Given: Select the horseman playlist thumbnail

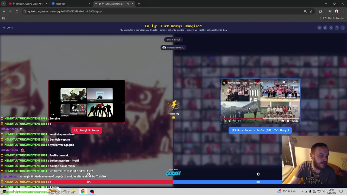Looking at the screenshot, I should coord(73,95).
